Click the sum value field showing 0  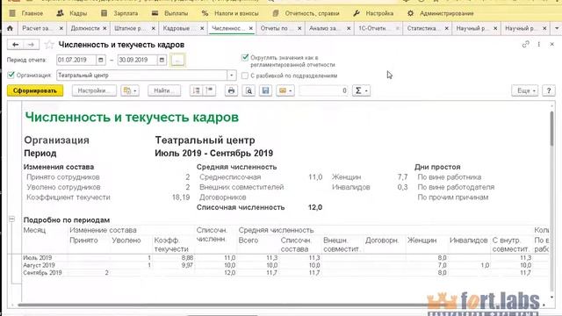coord(324,90)
